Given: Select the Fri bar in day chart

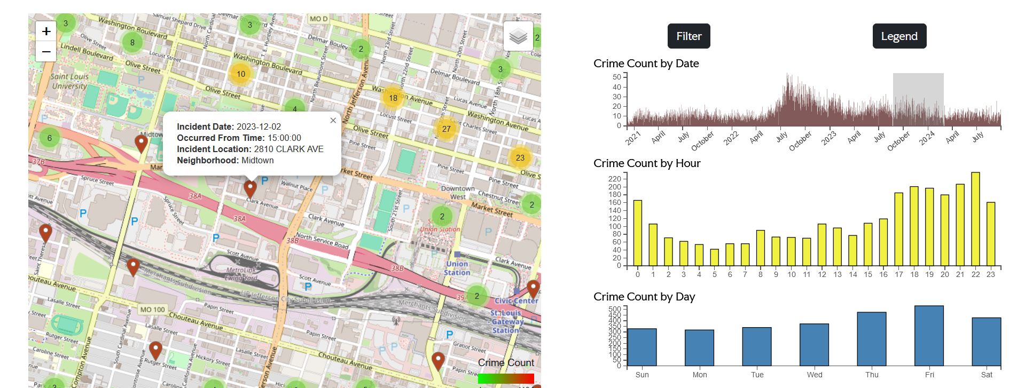Looking at the screenshot, I should pyautogui.click(x=929, y=336).
